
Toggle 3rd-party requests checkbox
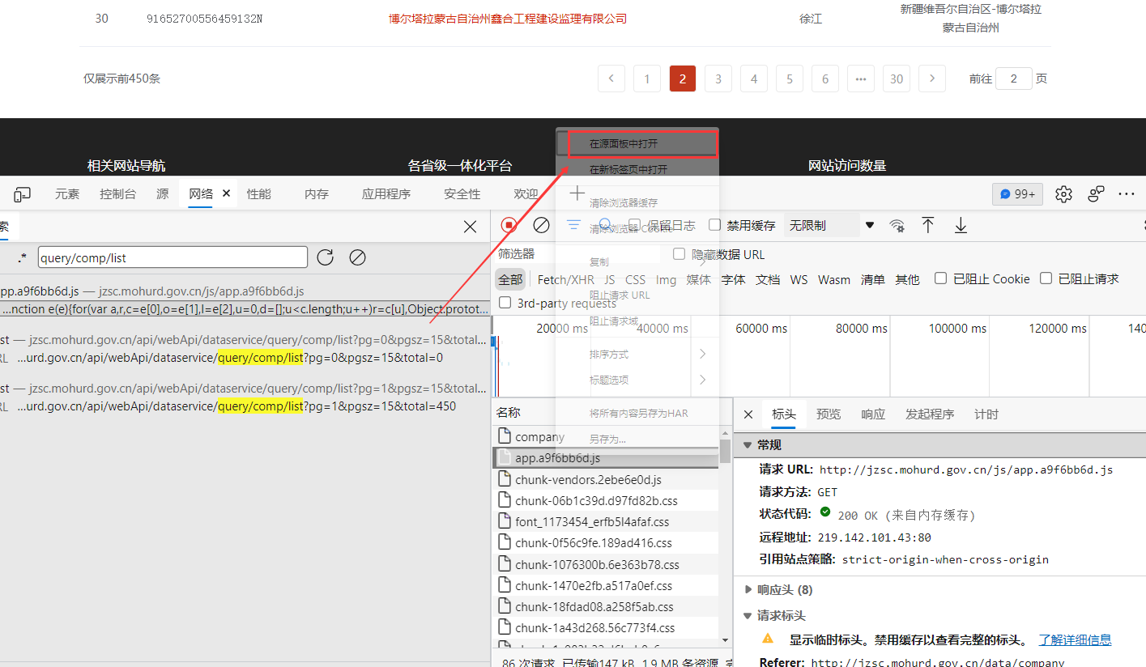point(505,303)
